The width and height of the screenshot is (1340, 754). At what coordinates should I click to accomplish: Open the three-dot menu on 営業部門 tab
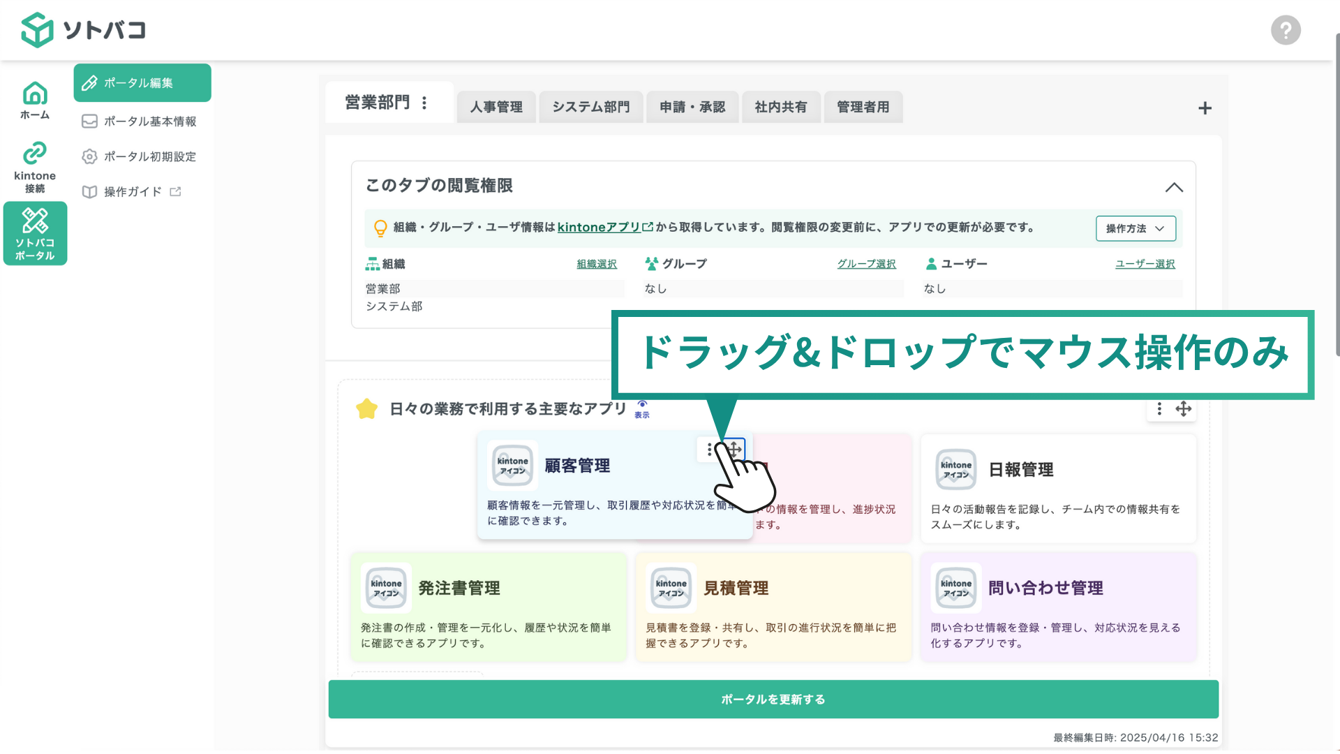click(x=424, y=103)
